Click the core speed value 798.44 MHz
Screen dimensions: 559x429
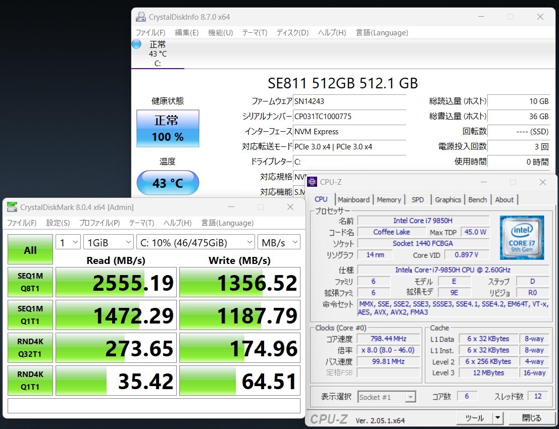coord(389,339)
